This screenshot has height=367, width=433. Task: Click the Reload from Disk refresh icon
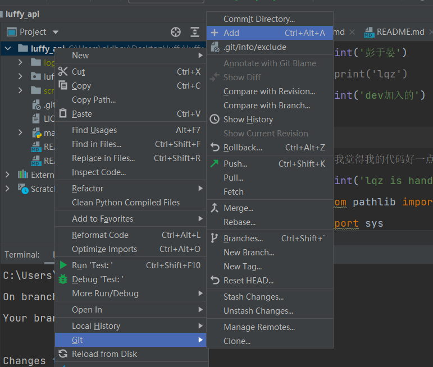pos(63,354)
